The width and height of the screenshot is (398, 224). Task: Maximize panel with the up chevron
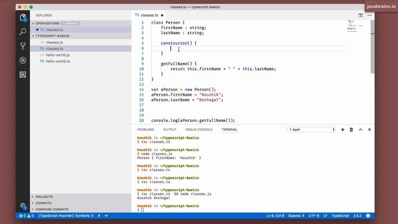[361, 129]
